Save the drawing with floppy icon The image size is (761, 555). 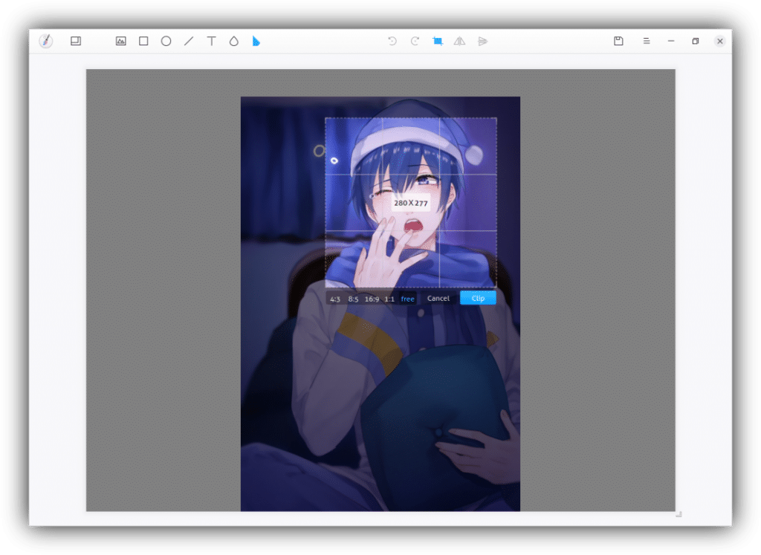(x=618, y=41)
